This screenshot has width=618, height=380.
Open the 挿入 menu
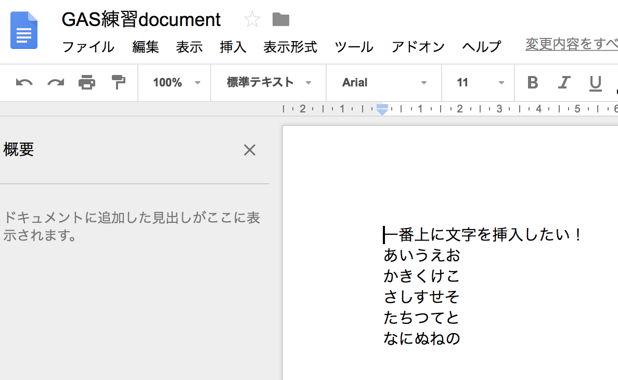click(x=233, y=47)
